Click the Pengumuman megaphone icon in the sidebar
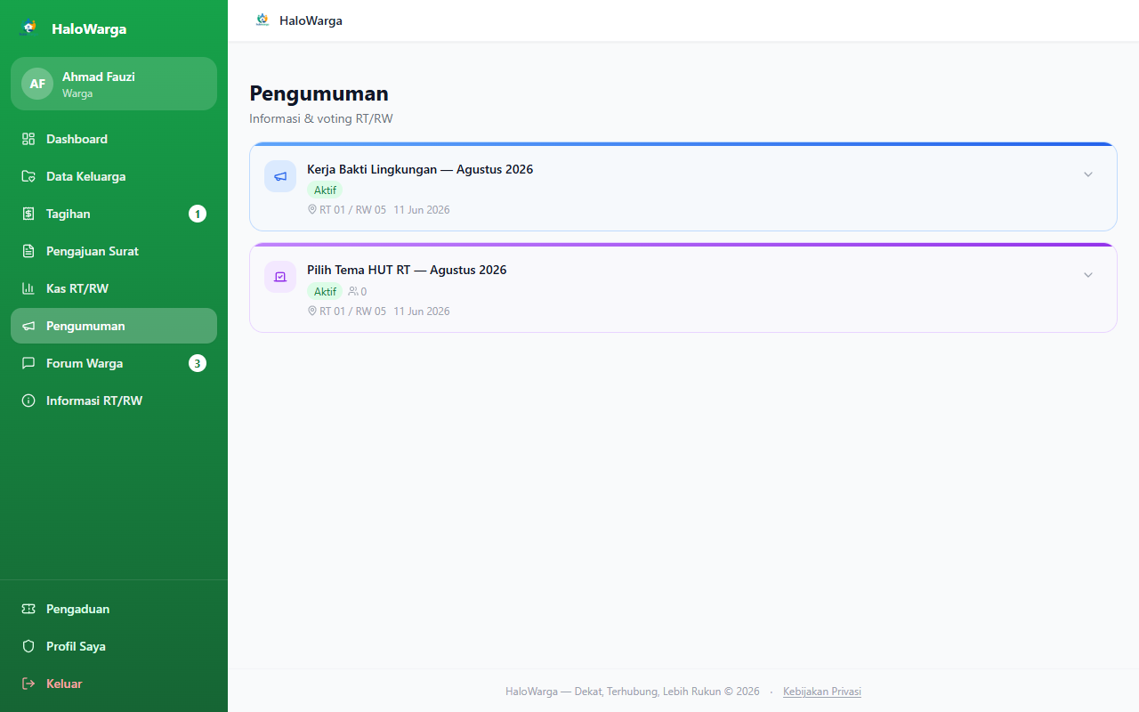 click(x=28, y=326)
